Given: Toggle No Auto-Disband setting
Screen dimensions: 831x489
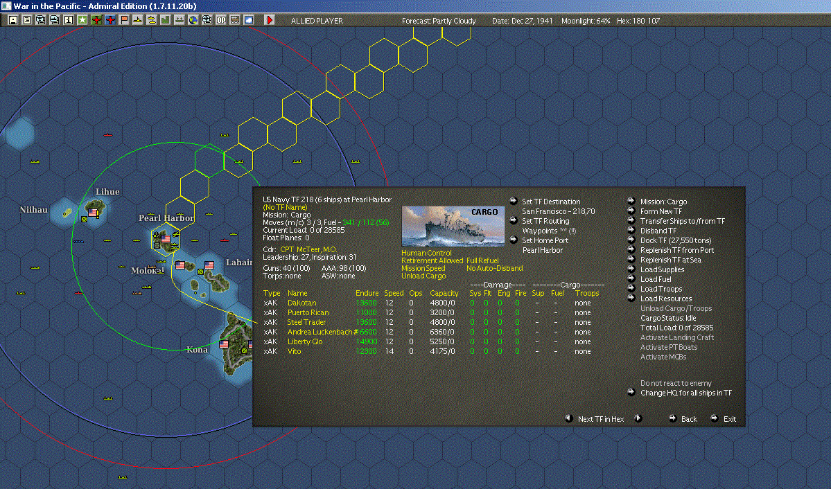Looking at the screenshot, I should pos(494,268).
